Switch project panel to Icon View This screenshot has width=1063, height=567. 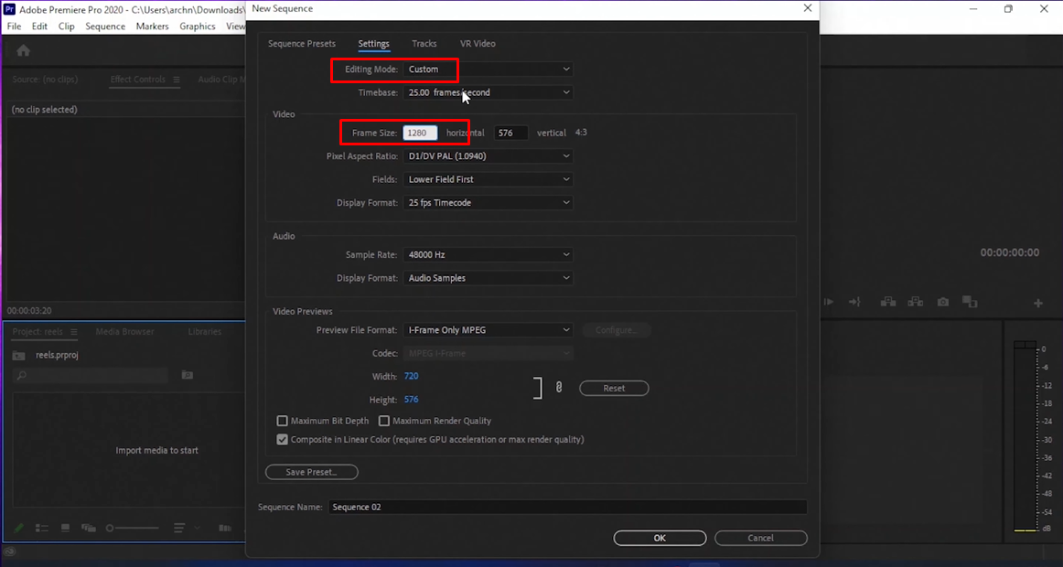(64, 528)
